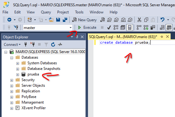Open the Project menu
This screenshot has height=117, width=175.
[63, 12]
